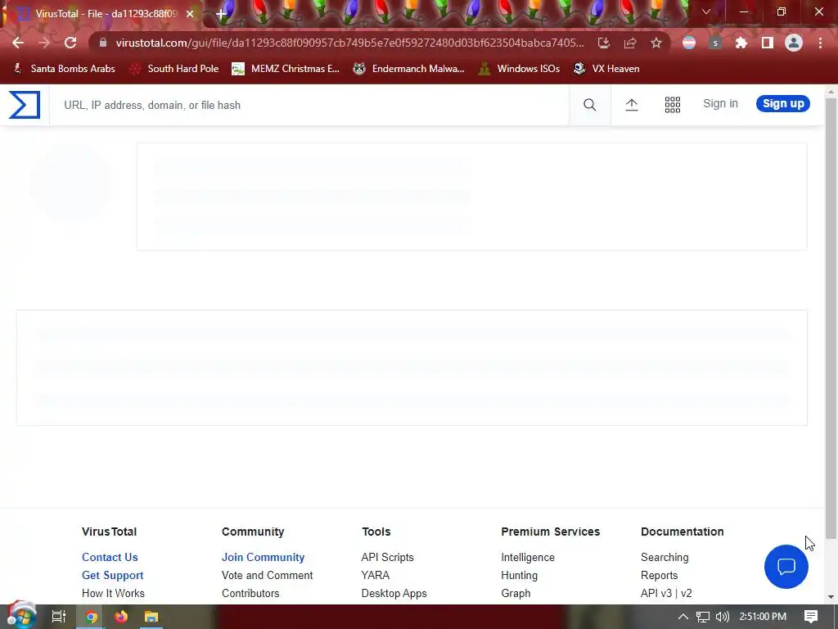Viewport: 838px width, 629px height.
Task: Open the YARA link
Action: point(375,576)
